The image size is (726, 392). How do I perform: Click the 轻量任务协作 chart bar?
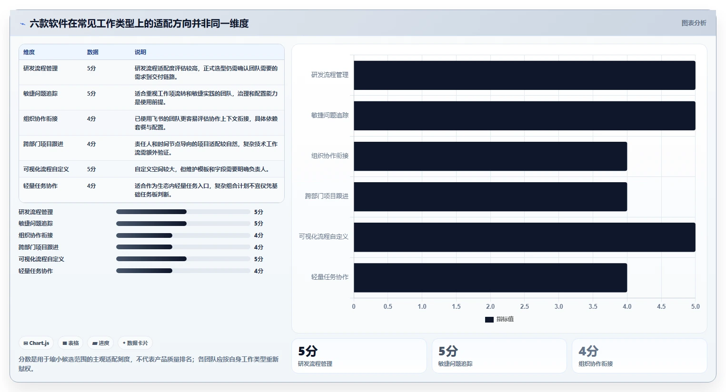(x=490, y=277)
